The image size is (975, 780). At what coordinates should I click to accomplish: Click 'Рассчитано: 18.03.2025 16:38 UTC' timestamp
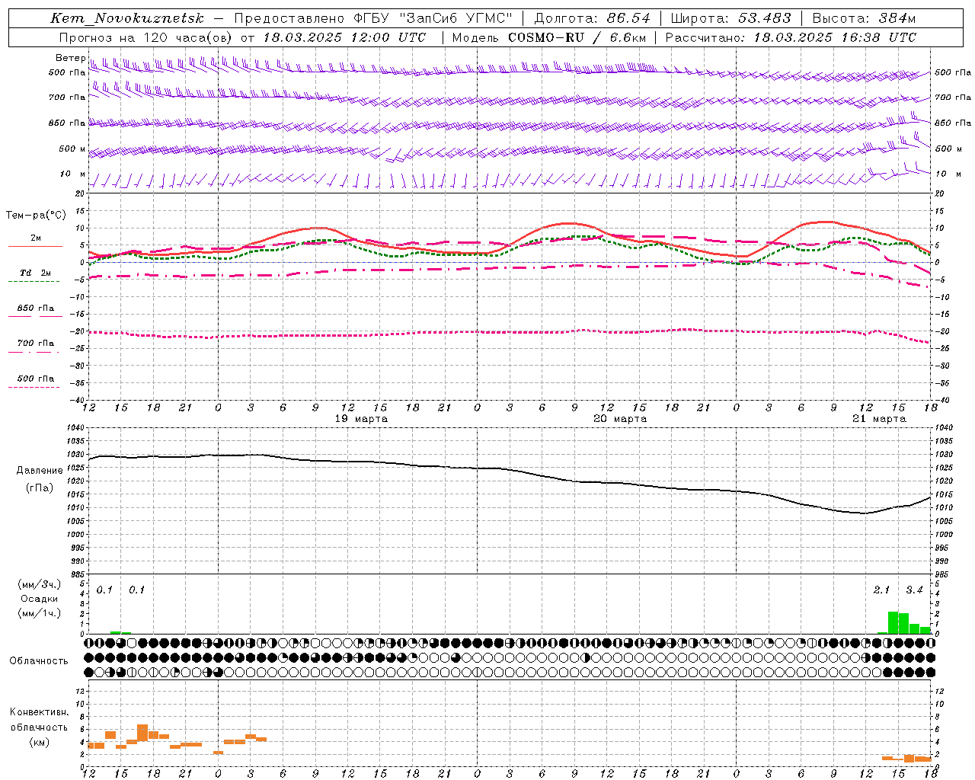(x=791, y=37)
